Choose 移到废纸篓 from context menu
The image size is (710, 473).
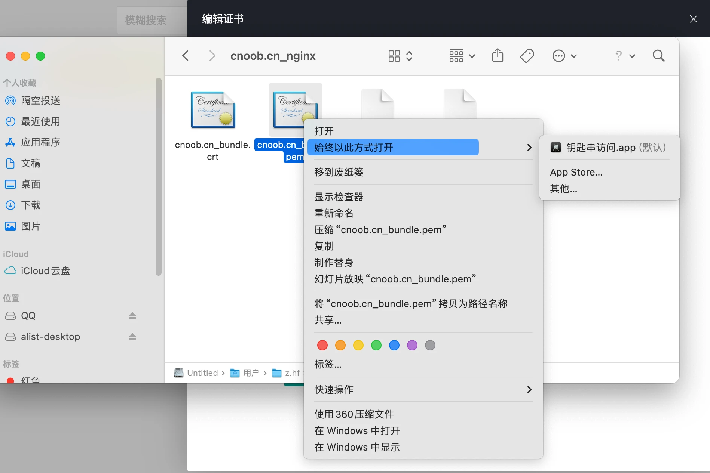(339, 172)
